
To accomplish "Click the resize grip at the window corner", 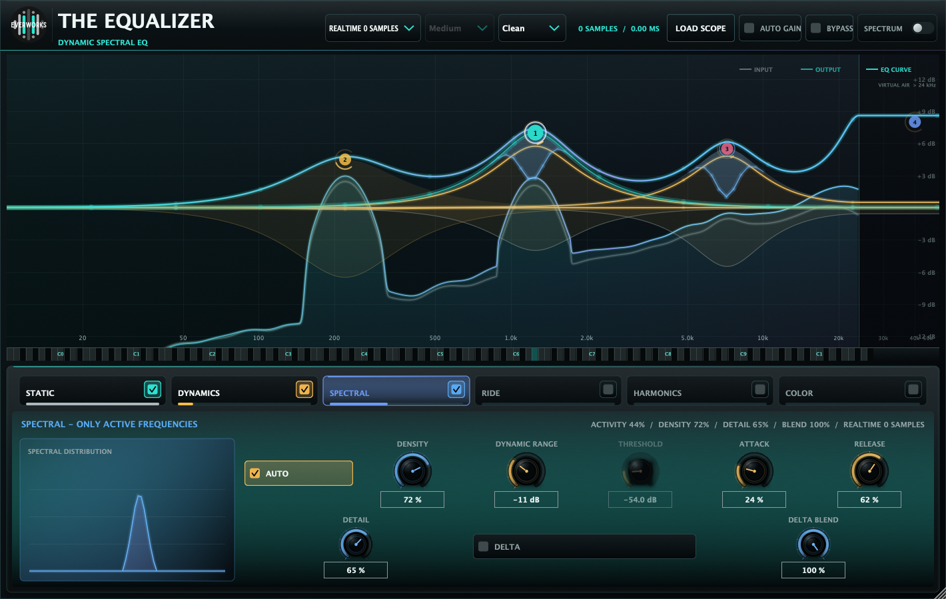I will click(x=939, y=592).
